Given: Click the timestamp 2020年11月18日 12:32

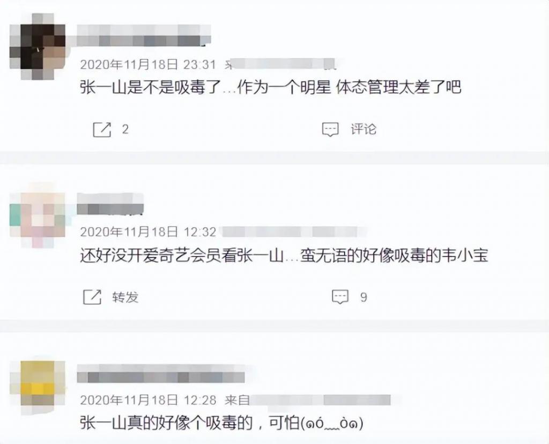Looking at the screenshot, I should [148, 231].
